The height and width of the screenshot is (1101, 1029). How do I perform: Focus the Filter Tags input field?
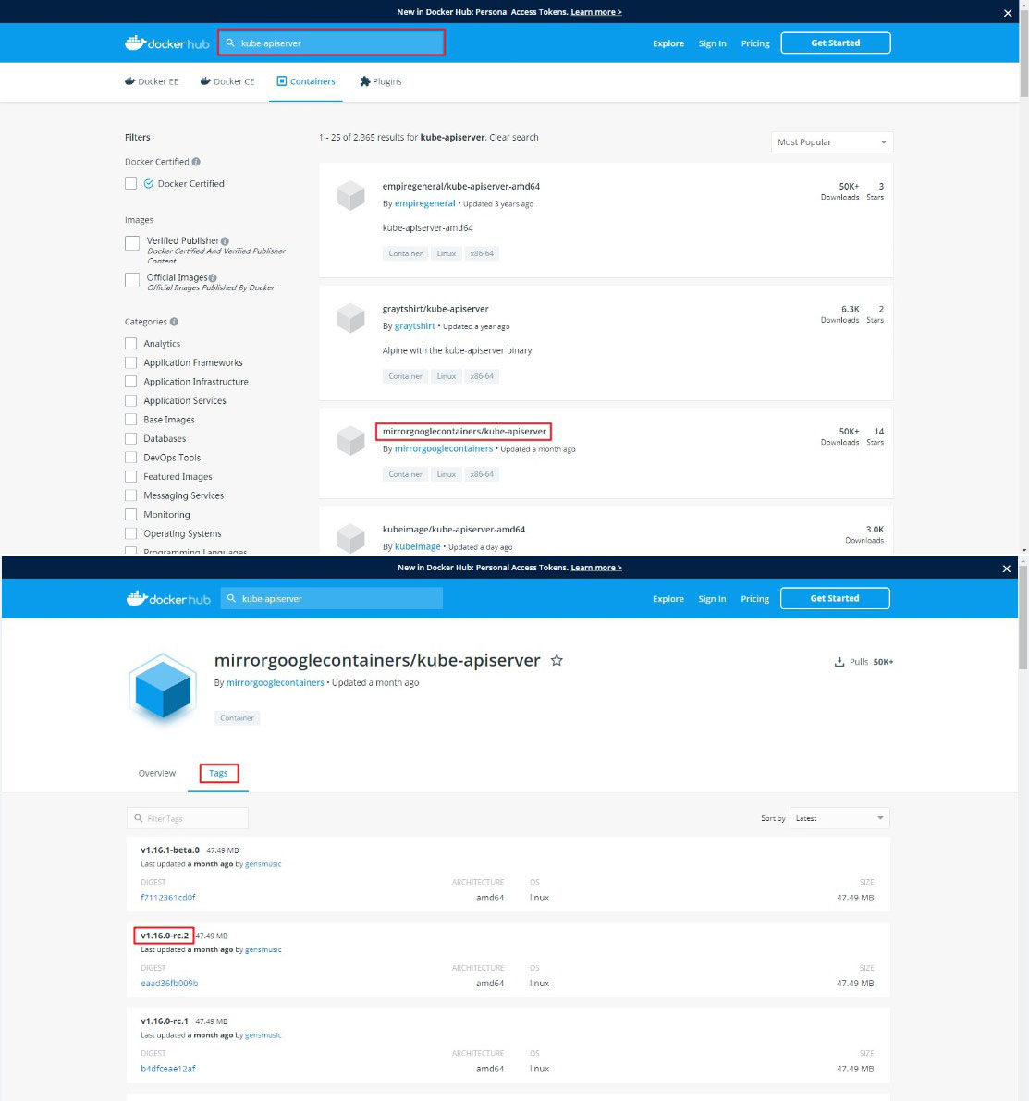pyautogui.click(x=188, y=818)
